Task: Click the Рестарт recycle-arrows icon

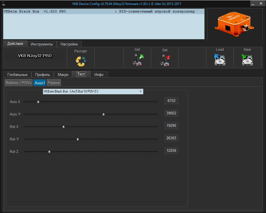Action: 81,61
